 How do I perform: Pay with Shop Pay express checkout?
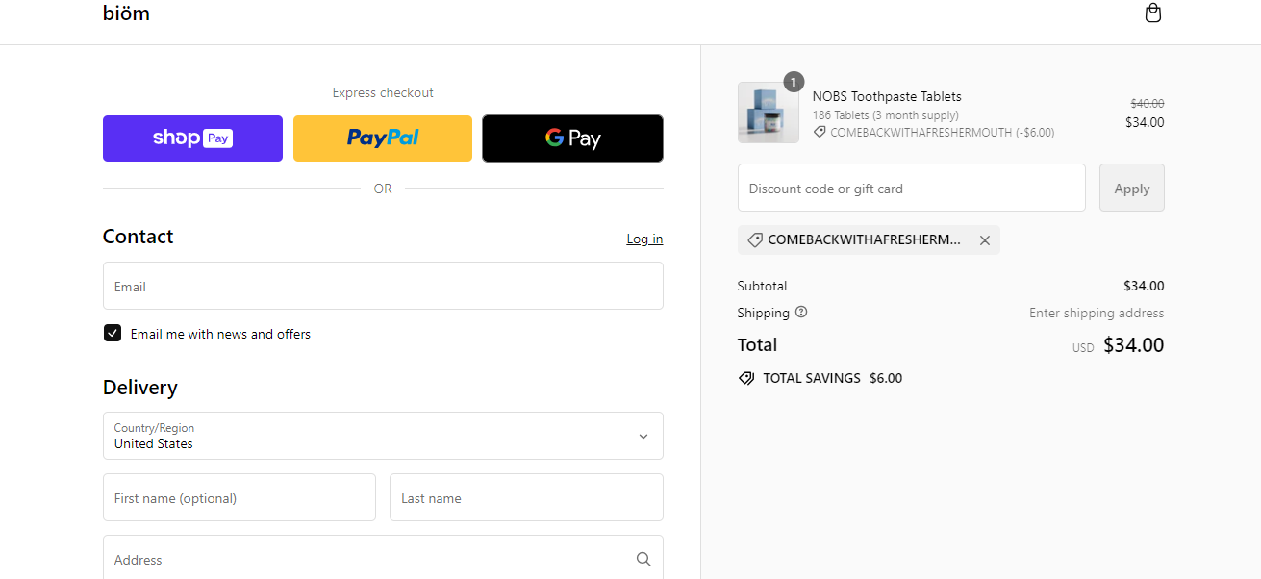pos(192,138)
